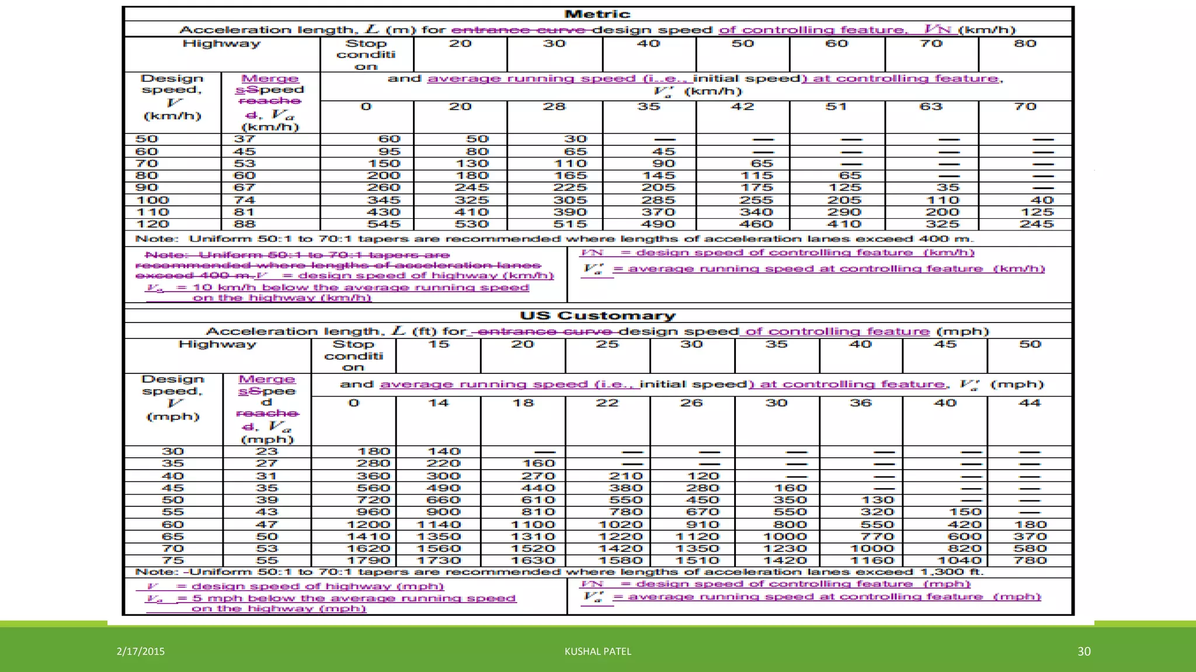This screenshot has height=672, width=1196.
Task: Click note about 1,300 ft acceleration lanes
Action: coord(559,572)
